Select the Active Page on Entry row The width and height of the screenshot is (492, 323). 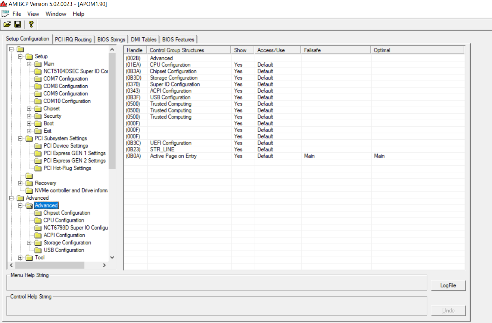coord(173,156)
